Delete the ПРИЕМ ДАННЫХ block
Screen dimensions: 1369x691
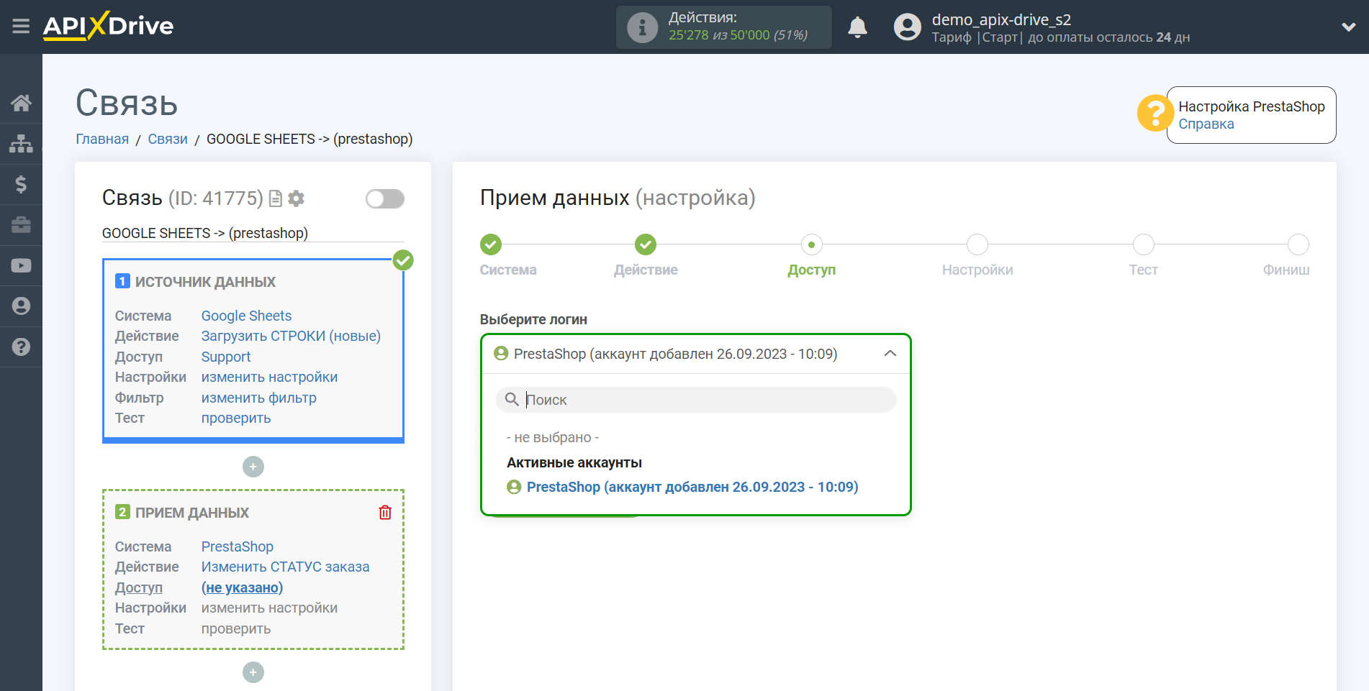[x=385, y=512]
